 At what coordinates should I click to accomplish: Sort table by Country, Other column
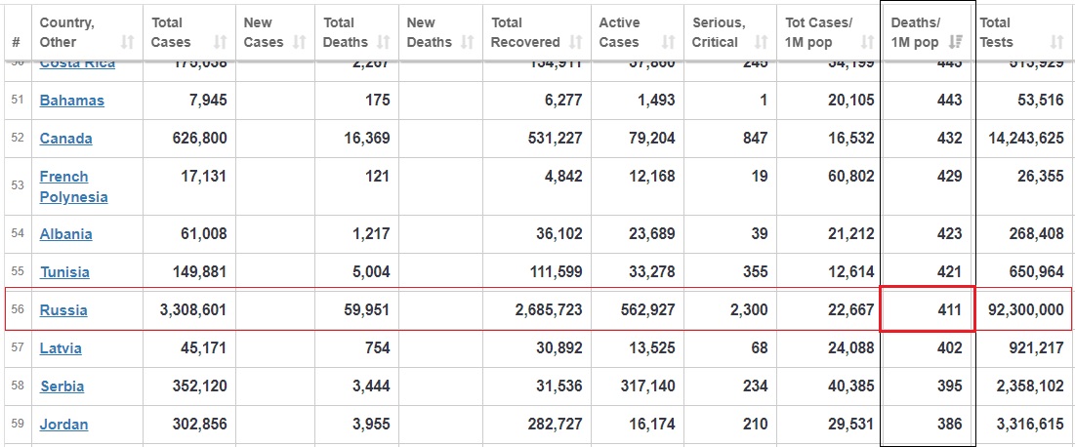pyautogui.click(x=127, y=42)
